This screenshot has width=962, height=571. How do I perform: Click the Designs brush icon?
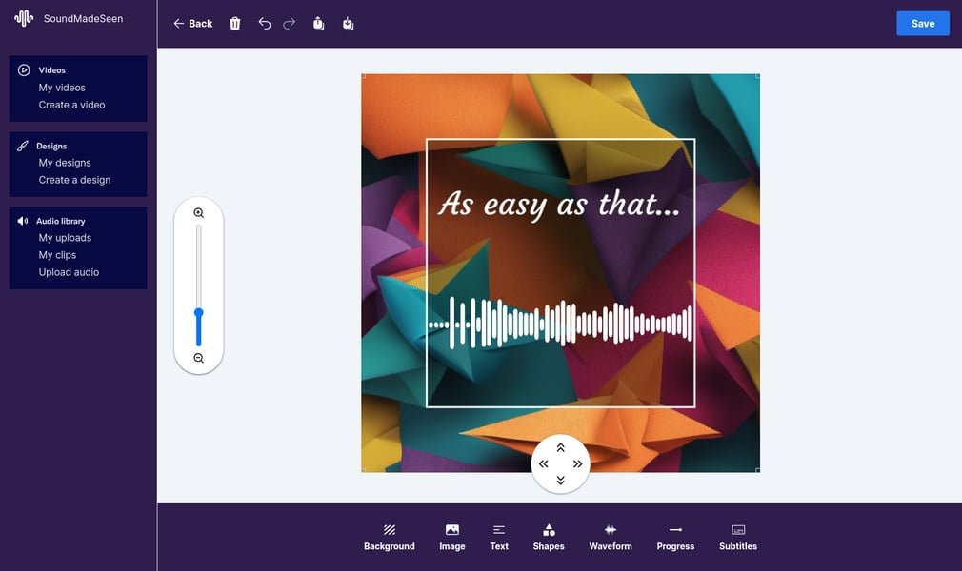pyautogui.click(x=23, y=146)
